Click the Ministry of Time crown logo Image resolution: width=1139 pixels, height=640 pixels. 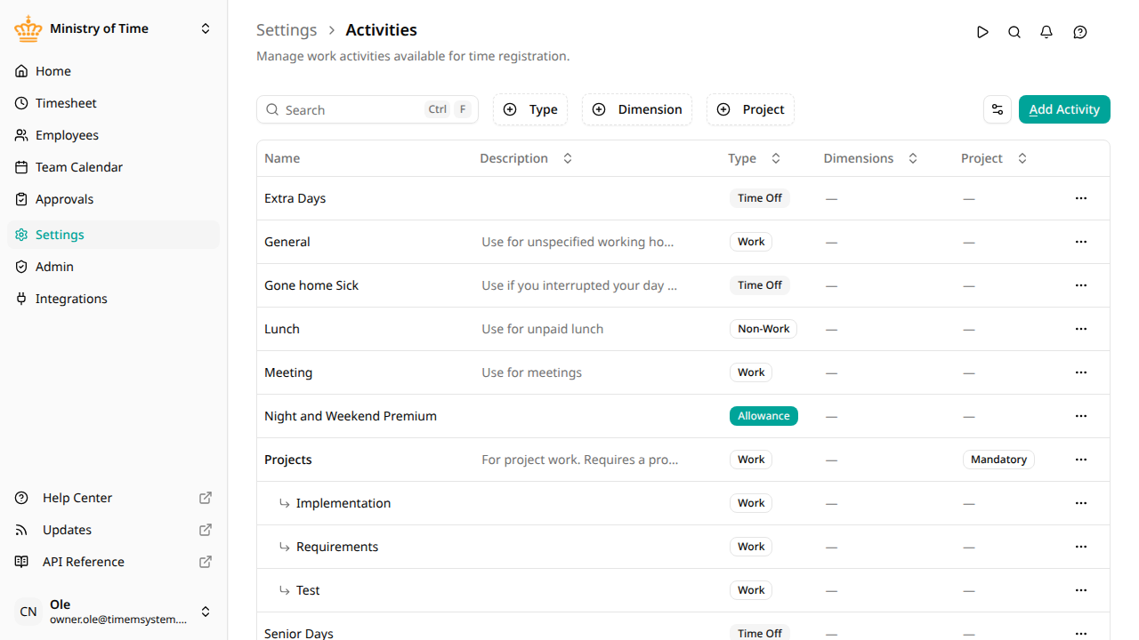coord(28,28)
